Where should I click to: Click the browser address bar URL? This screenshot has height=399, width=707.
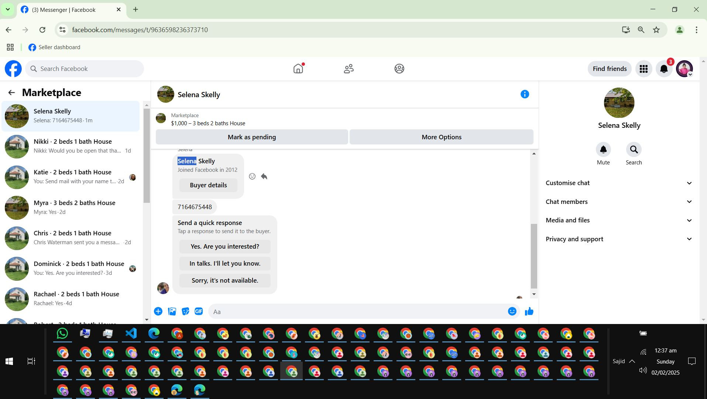click(140, 30)
